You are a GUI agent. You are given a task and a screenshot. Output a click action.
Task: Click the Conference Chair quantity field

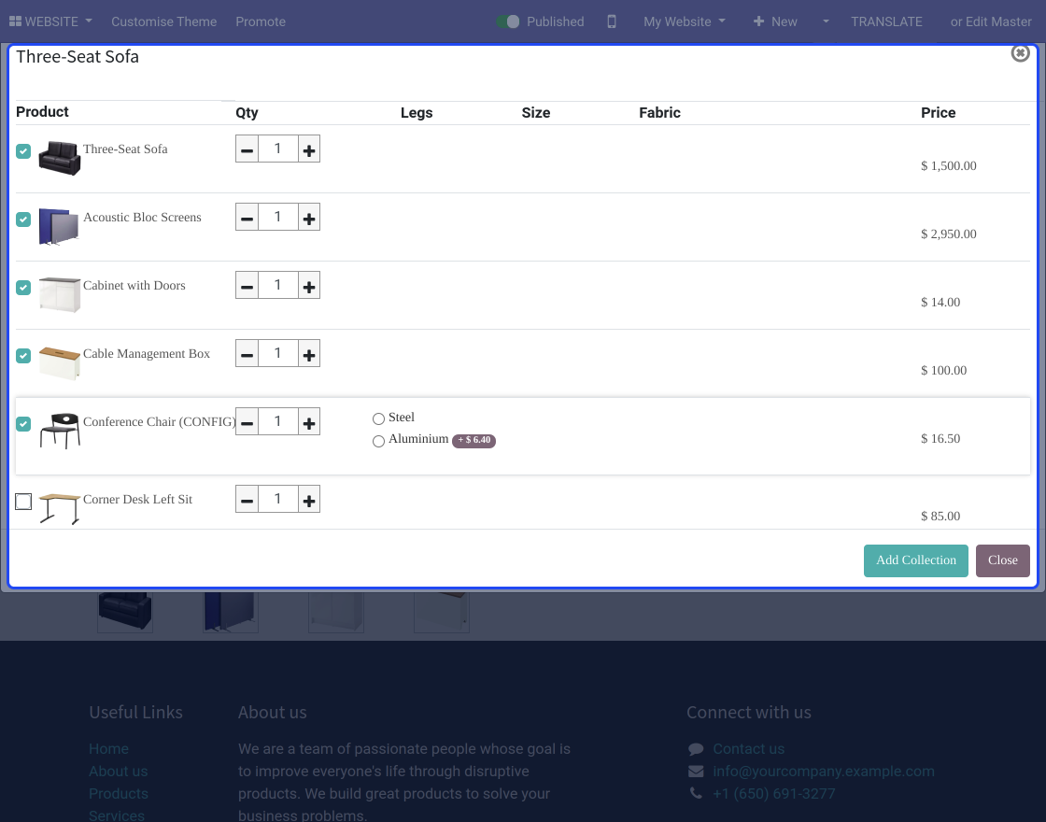(x=277, y=421)
